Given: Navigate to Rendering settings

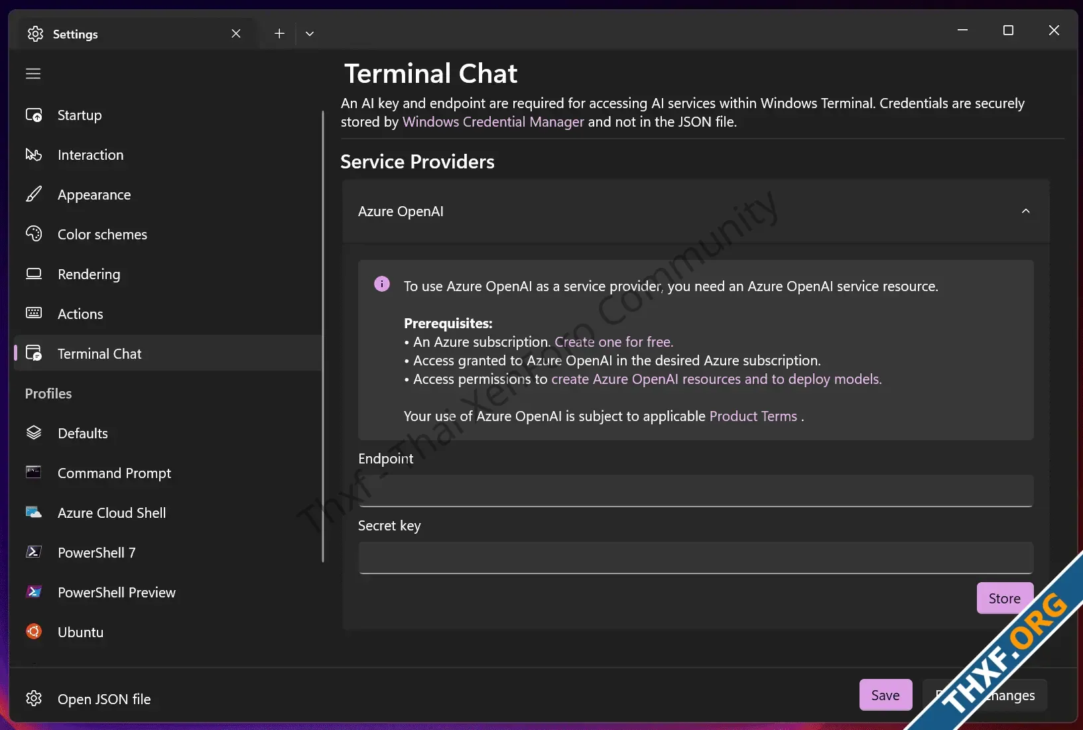Looking at the screenshot, I should (168, 274).
